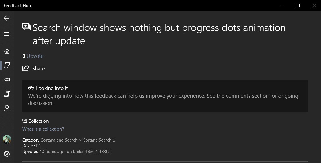321x163 pixels.
Task: Click the Collection label icon
Action: [x=25, y=121]
